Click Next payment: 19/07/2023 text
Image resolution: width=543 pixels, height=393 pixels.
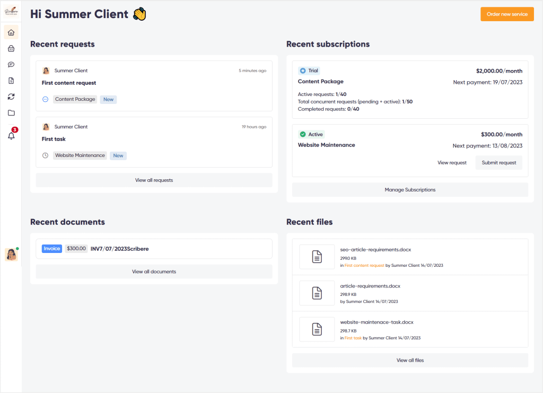(488, 82)
